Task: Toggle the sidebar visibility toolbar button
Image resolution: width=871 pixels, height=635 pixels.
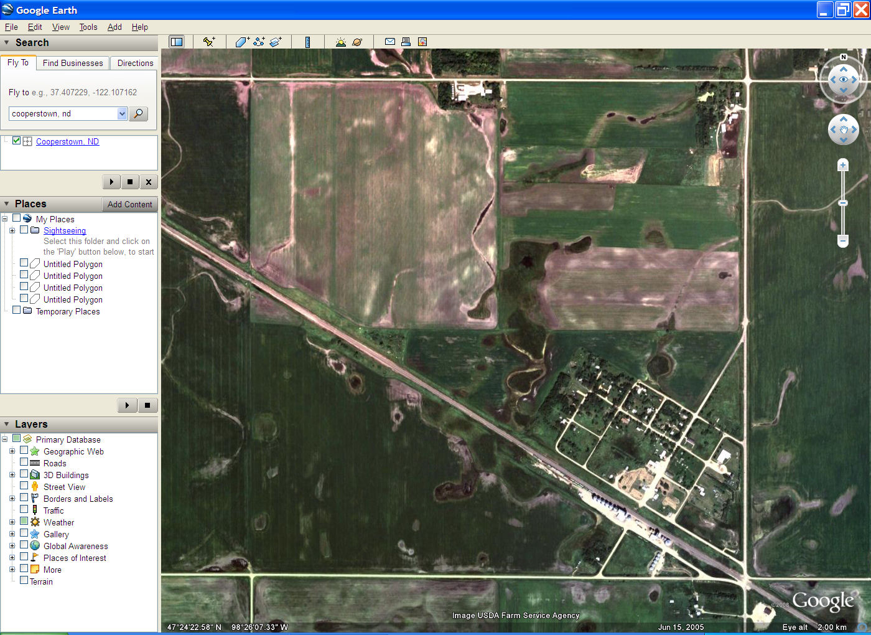Action: pyautogui.click(x=177, y=42)
